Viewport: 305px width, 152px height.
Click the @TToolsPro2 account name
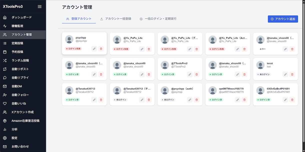pyautogui.click(x=179, y=63)
